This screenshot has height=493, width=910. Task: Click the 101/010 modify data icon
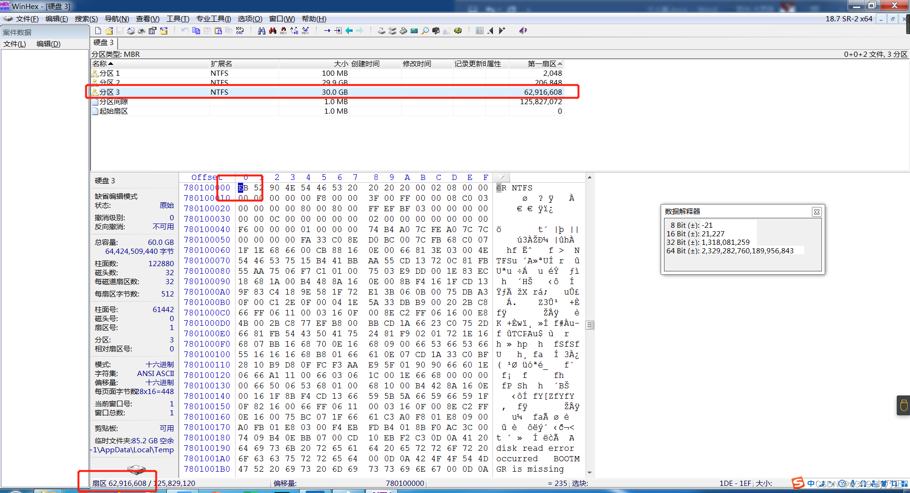[x=240, y=31]
